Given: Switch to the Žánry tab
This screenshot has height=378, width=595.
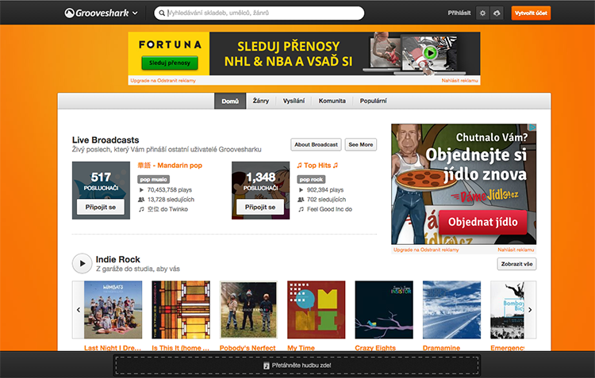Looking at the screenshot, I should pos(261,101).
